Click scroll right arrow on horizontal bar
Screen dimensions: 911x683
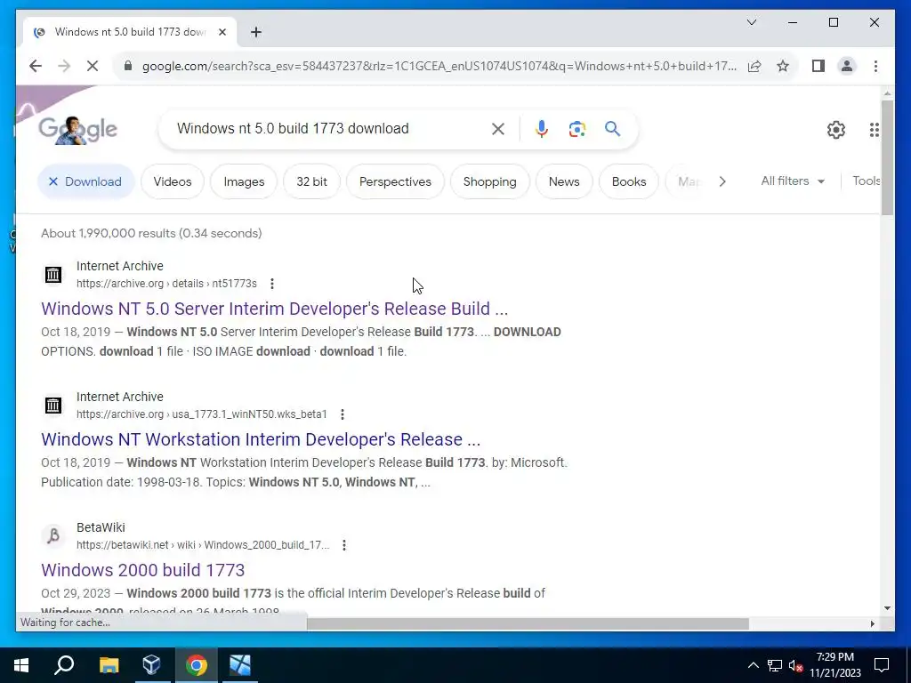click(872, 623)
